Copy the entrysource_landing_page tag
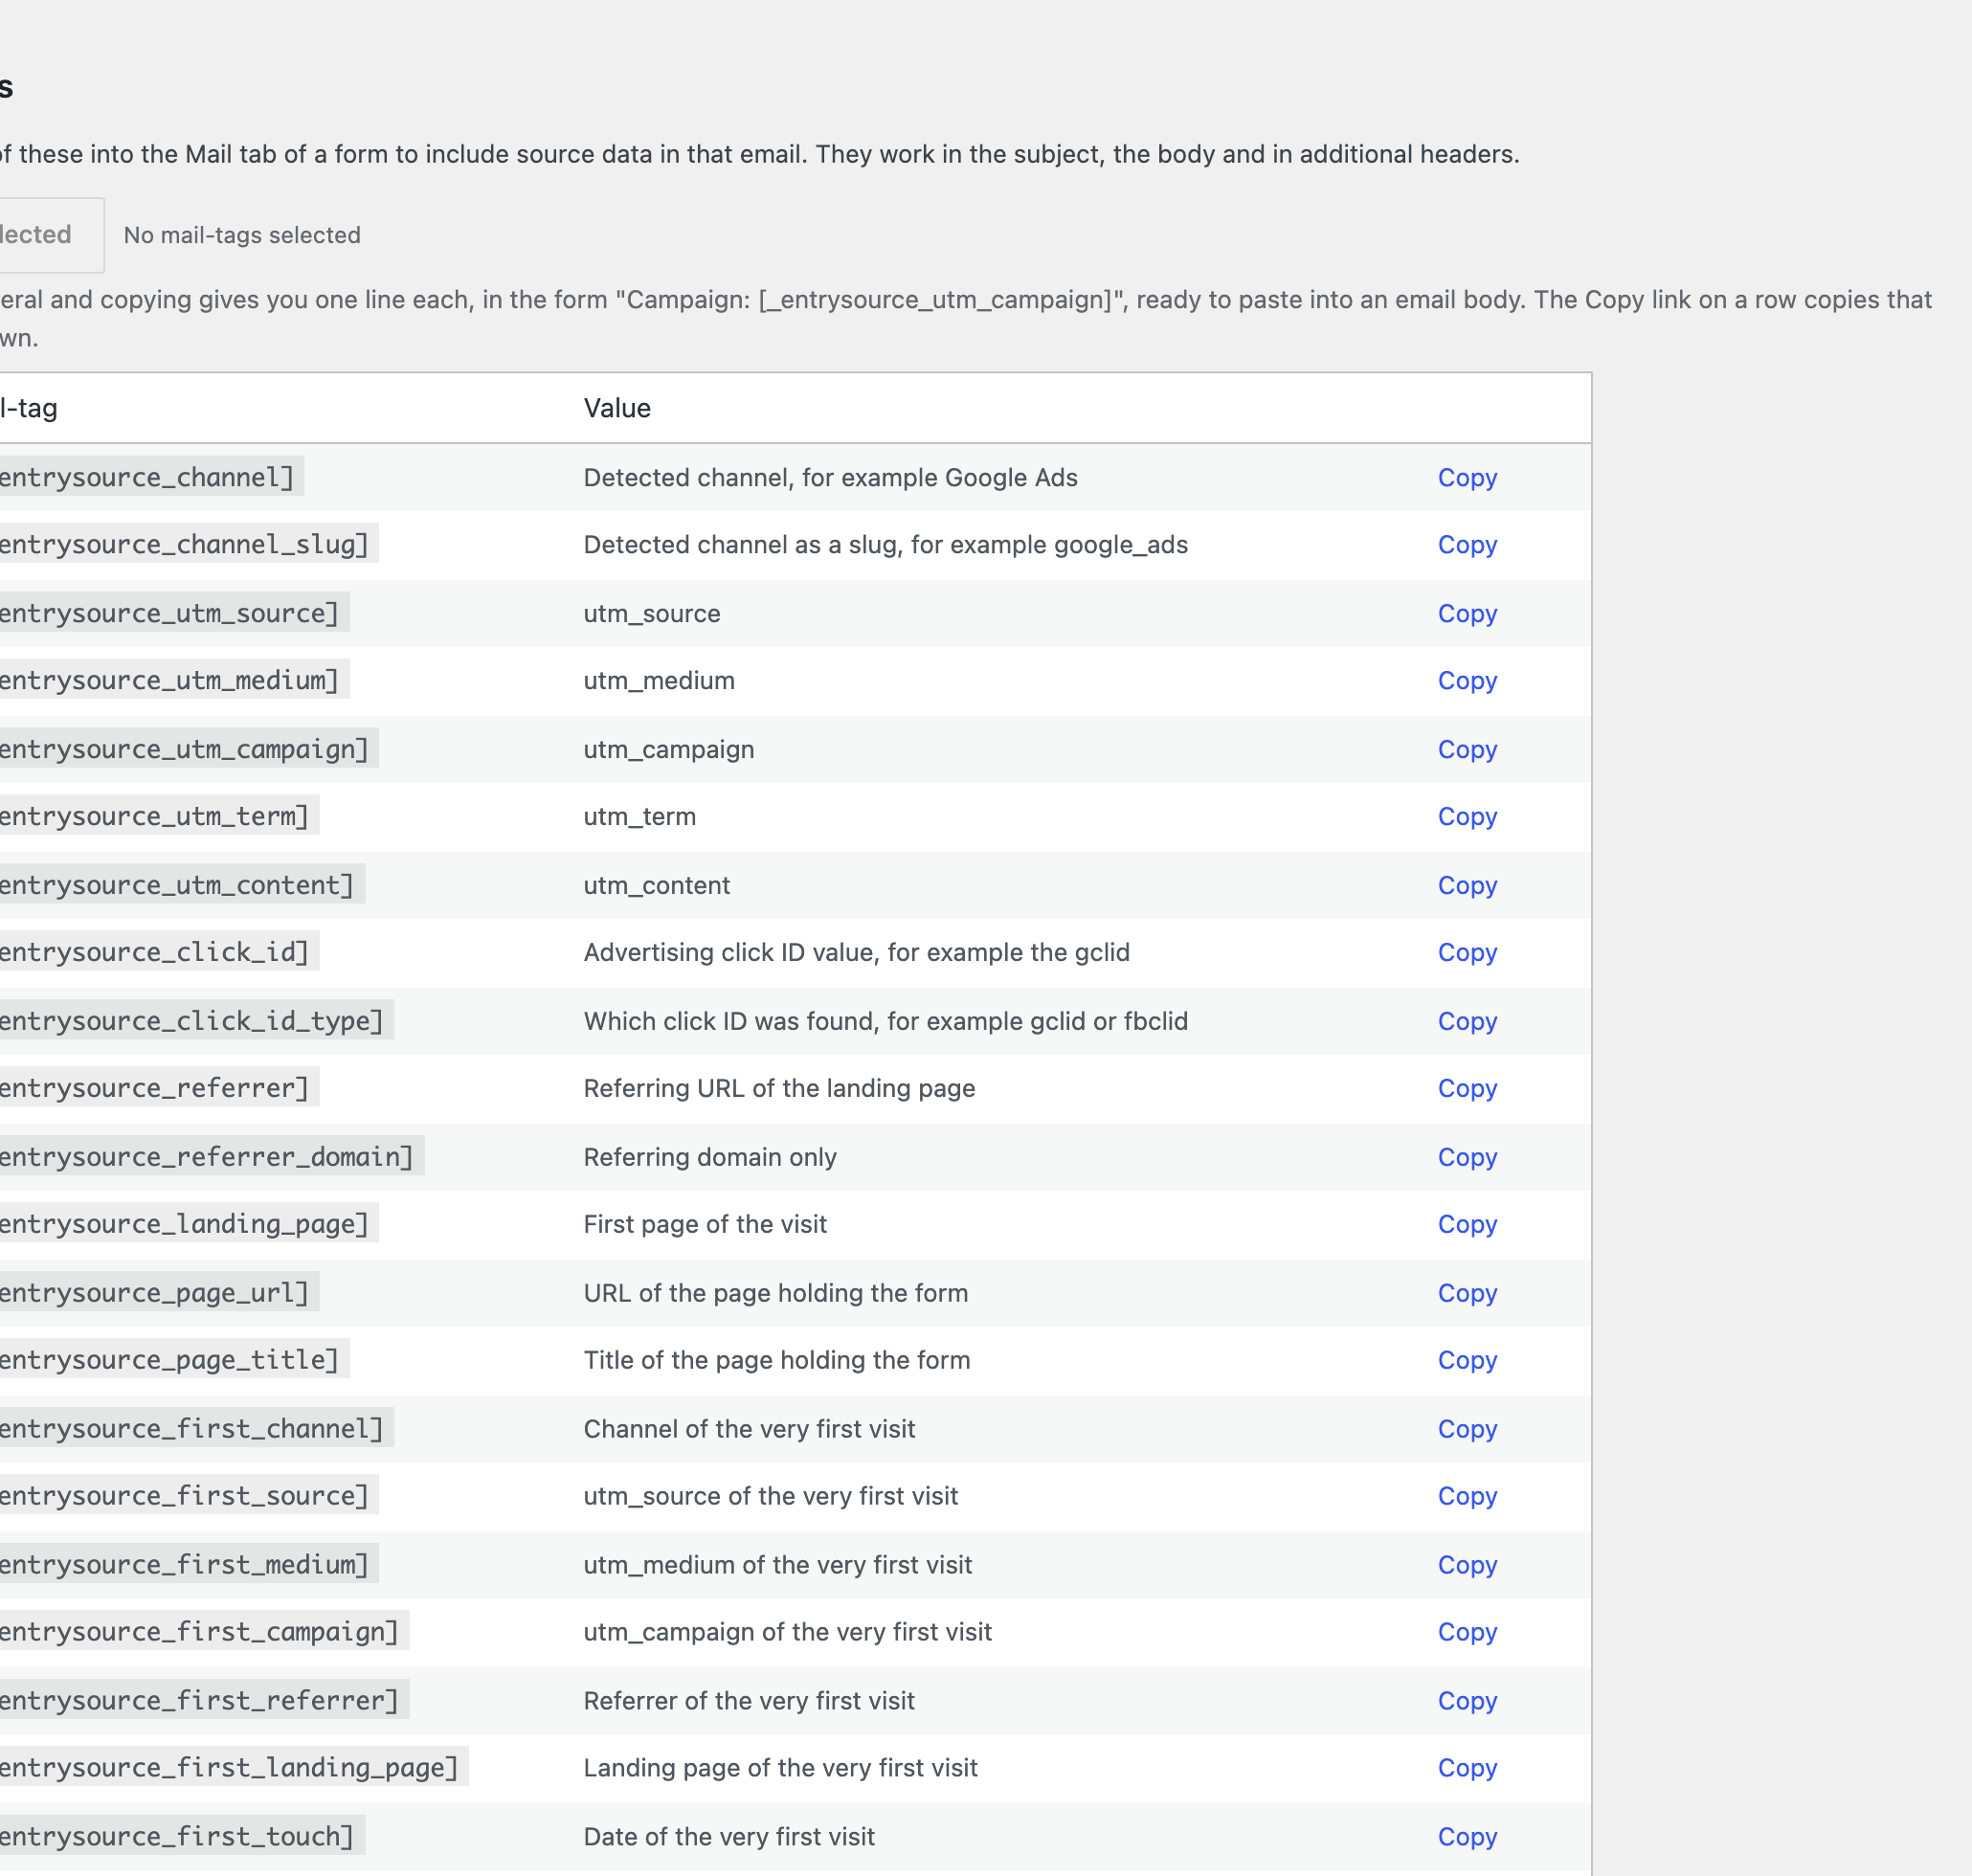1972x1876 pixels. pyautogui.click(x=1467, y=1225)
